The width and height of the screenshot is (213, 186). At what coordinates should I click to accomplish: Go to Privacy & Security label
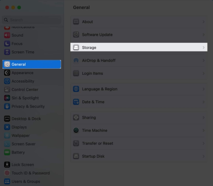click(28, 107)
